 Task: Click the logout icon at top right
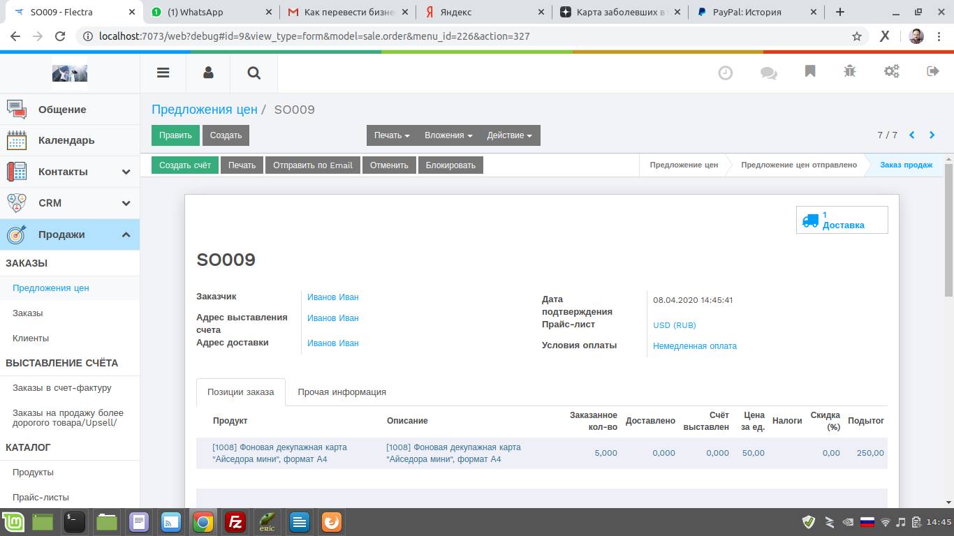coord(932,72)
